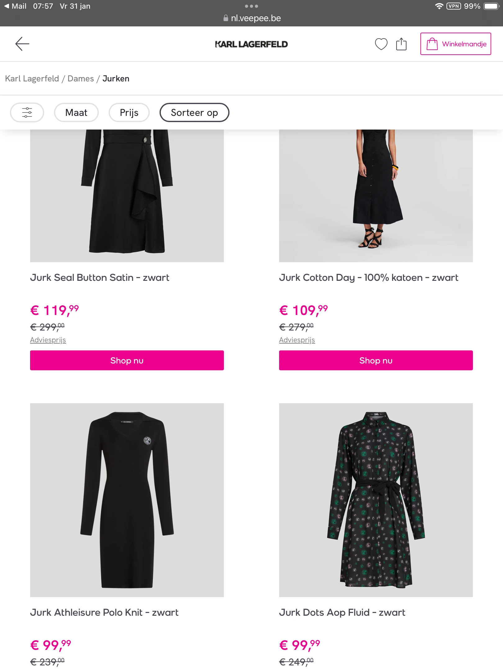Screen dimensions: 503x671
Task: Open the Maat size filter
Action: click(x=76, y=112)
